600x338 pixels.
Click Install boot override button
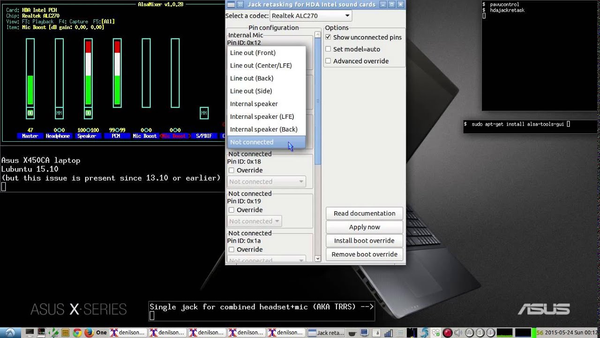coord(364,240)
